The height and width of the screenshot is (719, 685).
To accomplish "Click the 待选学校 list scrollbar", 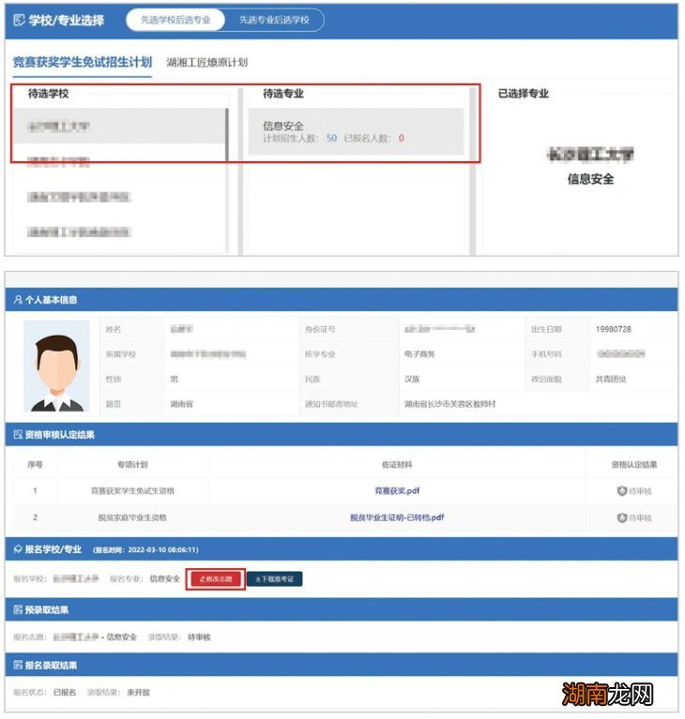I will coord(227,135).
